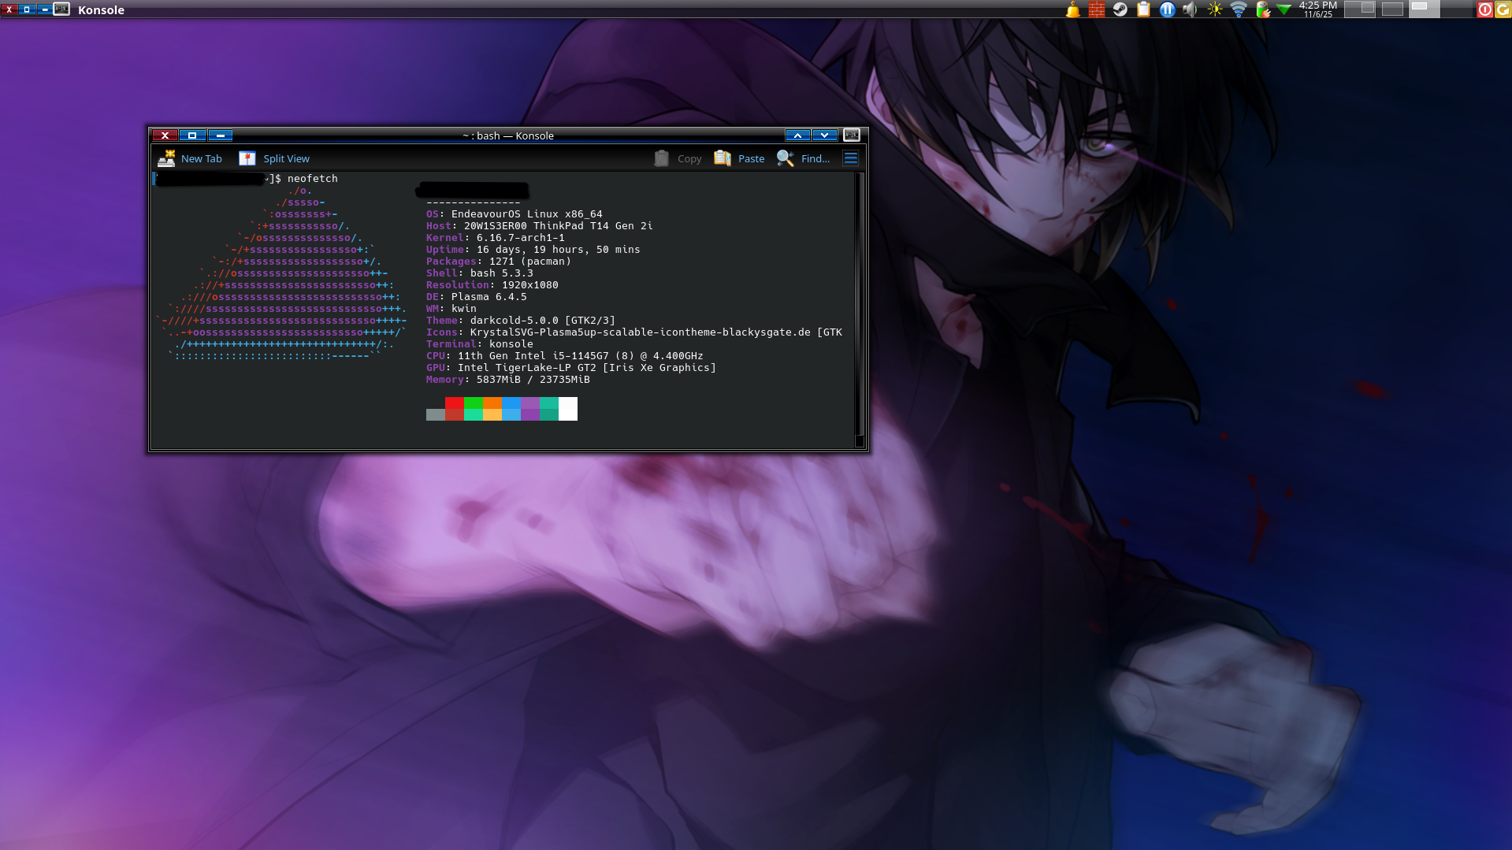This screenshot has height=850, width=1512.
Task: Click the terminal icon at title bar right
Action: (851, 135)
